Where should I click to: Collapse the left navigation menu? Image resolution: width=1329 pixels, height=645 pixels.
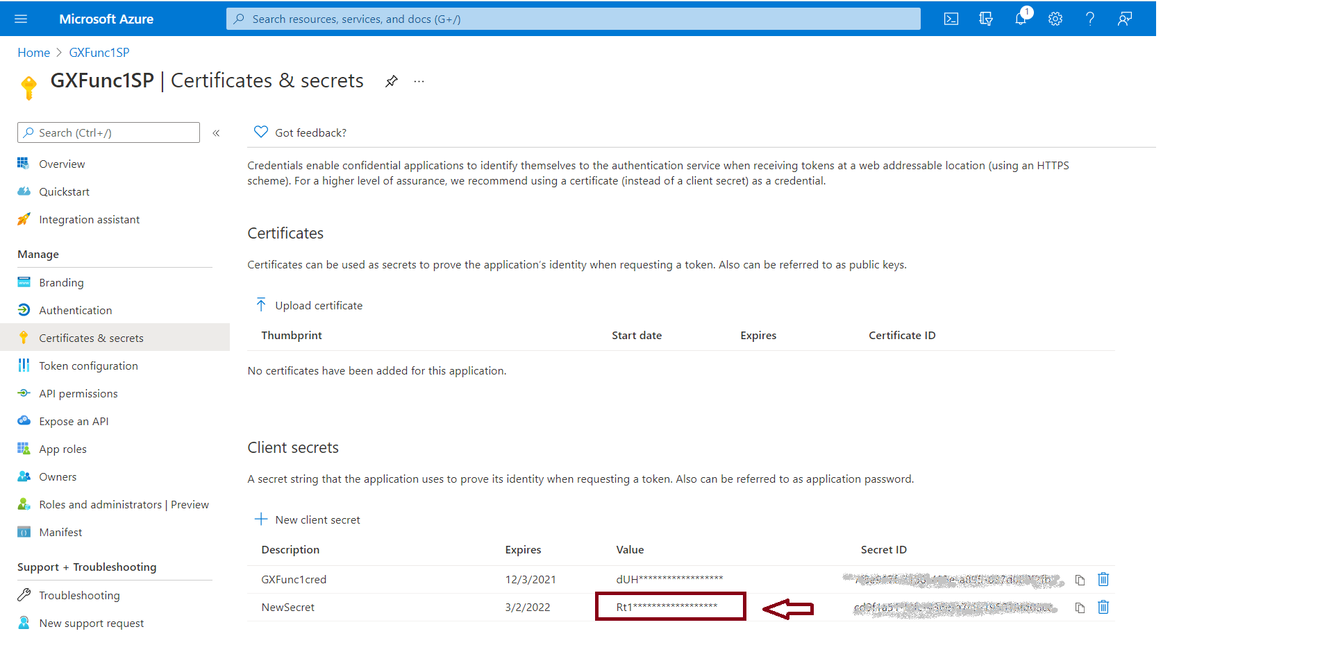point(216,132)
